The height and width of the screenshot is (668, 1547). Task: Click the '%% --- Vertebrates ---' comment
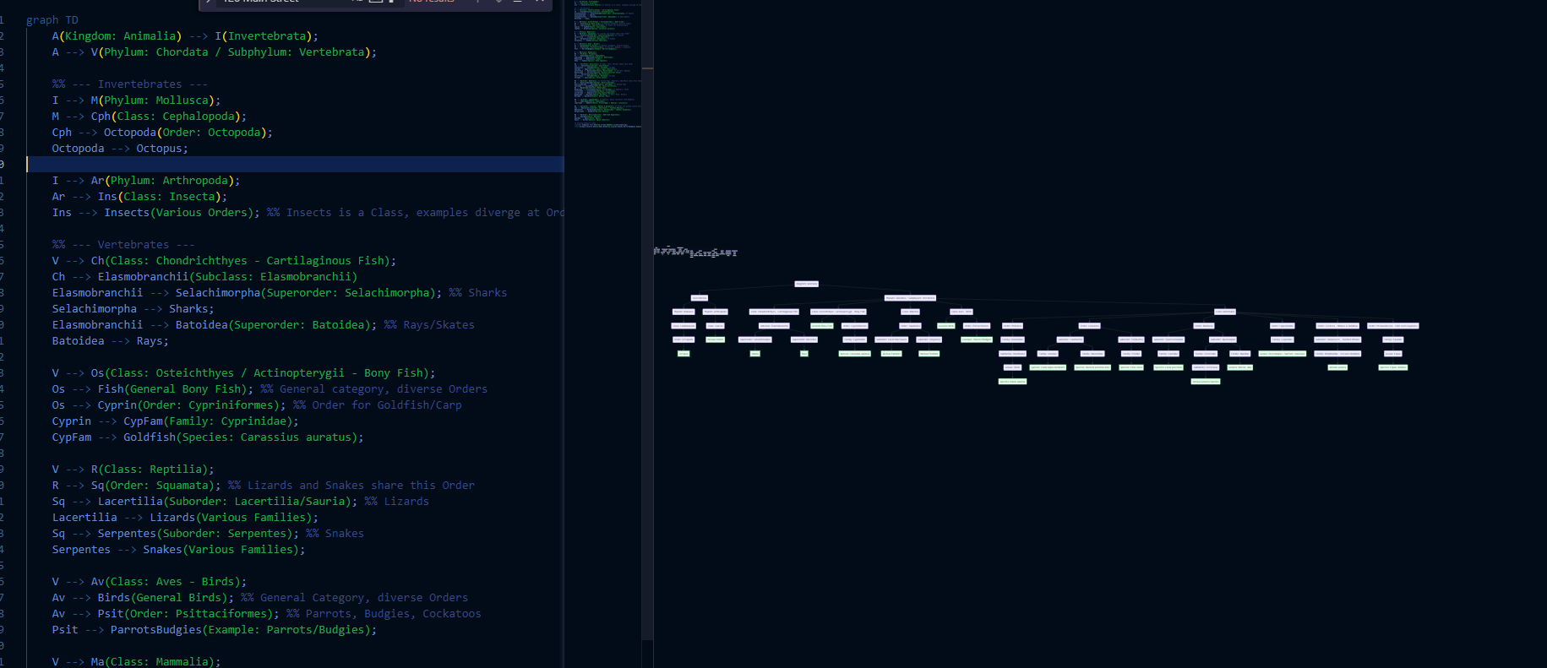(x=123, y=245)
